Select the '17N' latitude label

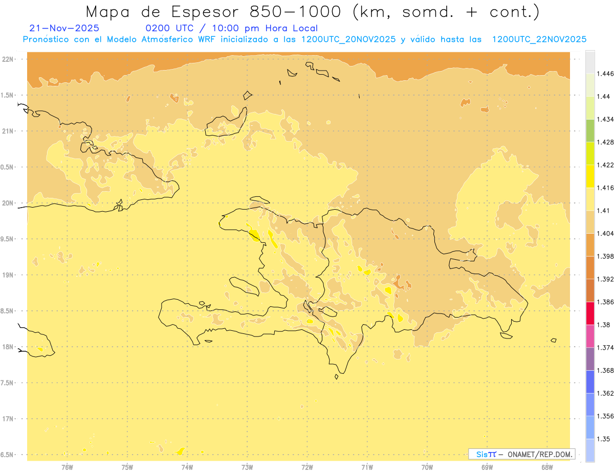(x=8, y=419)
